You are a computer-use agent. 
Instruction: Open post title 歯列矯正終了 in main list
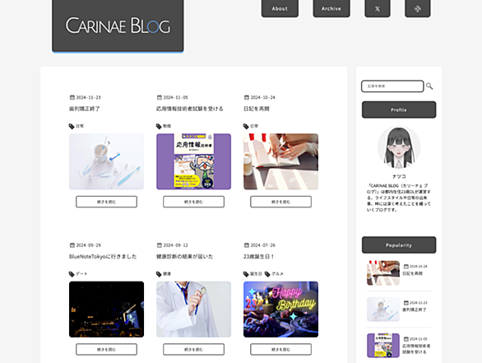[85, 109]
